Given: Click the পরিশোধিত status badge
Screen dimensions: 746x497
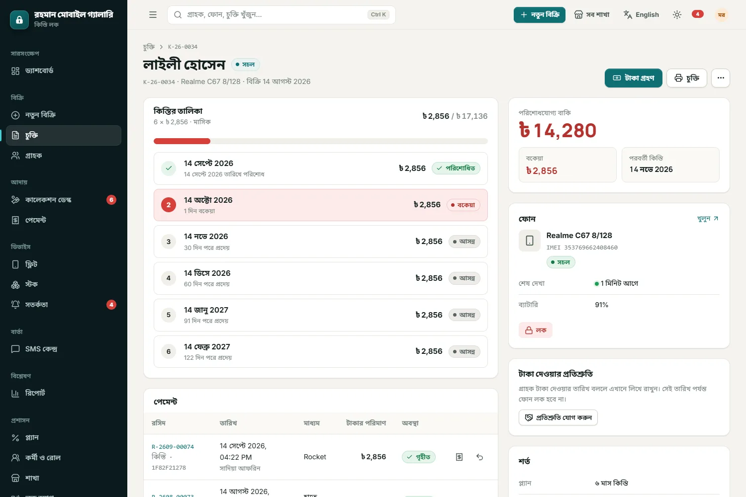Looking at the screenshot, I should click(x=456, y=168).
